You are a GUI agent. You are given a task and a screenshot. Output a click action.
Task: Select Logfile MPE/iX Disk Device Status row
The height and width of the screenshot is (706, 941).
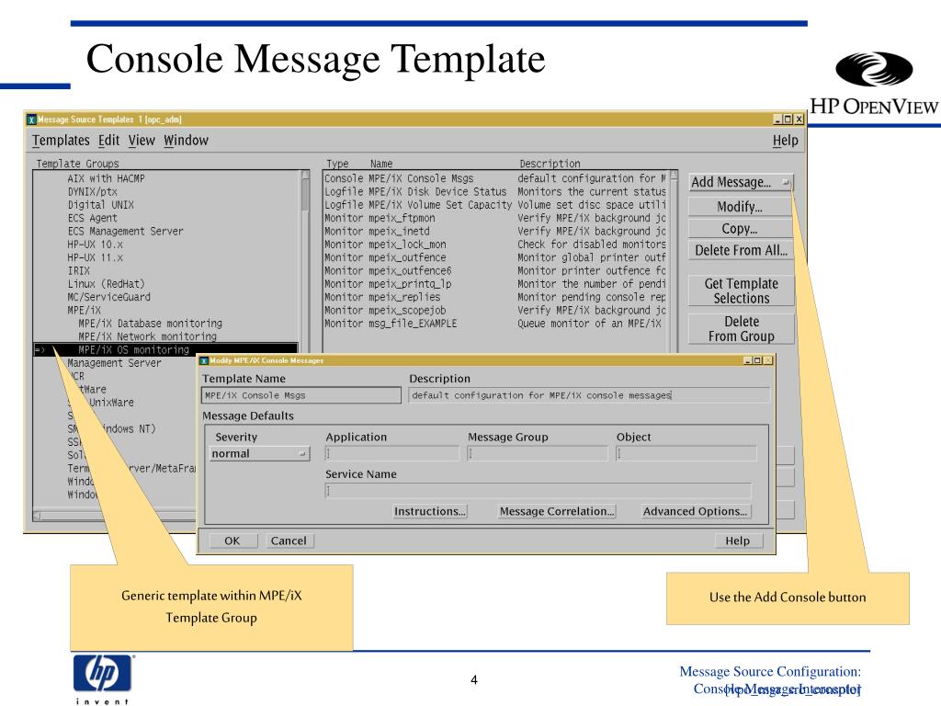pos(495,191)
